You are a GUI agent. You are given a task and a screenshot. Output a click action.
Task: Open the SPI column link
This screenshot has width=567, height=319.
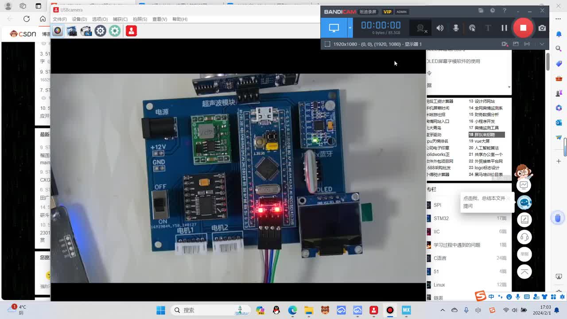click(x=437, y=205)
